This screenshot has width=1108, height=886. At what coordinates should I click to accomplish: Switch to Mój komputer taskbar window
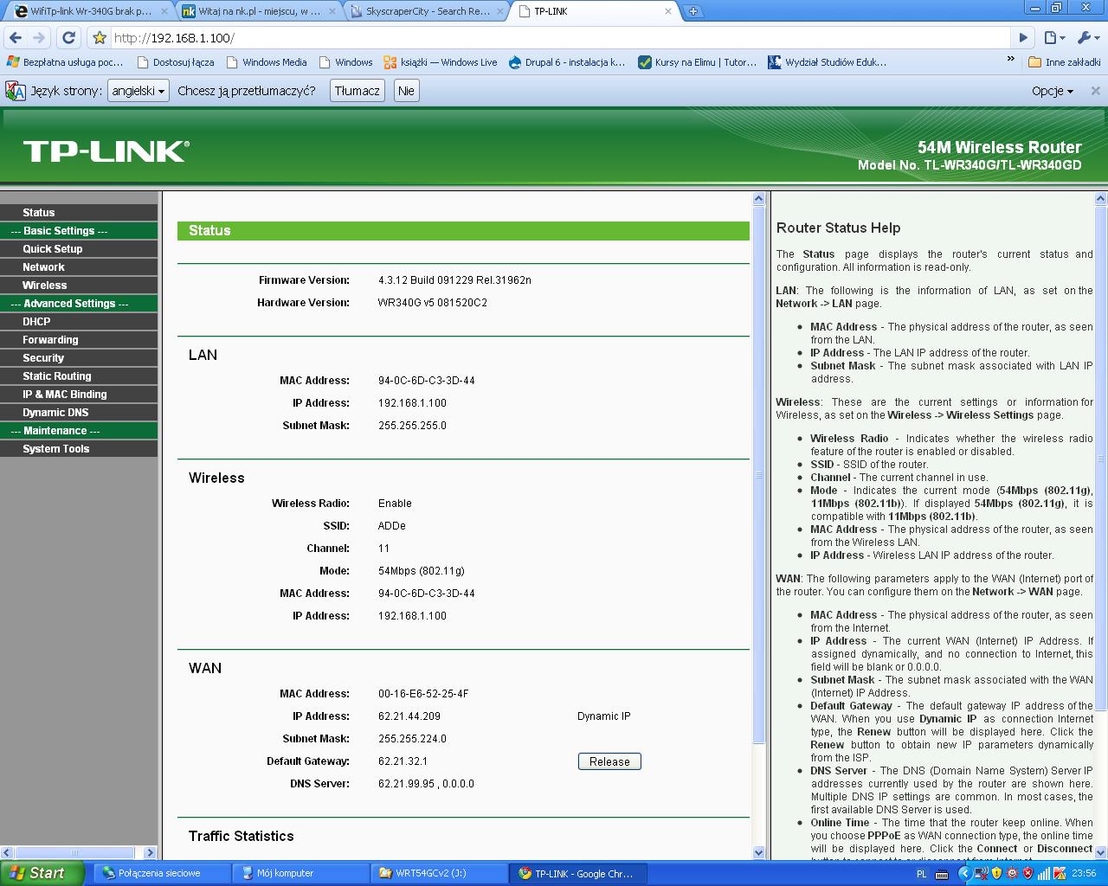pyautogui.click(x=301, y=874)
